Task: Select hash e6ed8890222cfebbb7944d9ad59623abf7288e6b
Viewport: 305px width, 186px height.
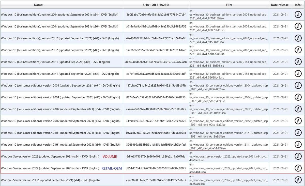Action: [x=156, y=38]
